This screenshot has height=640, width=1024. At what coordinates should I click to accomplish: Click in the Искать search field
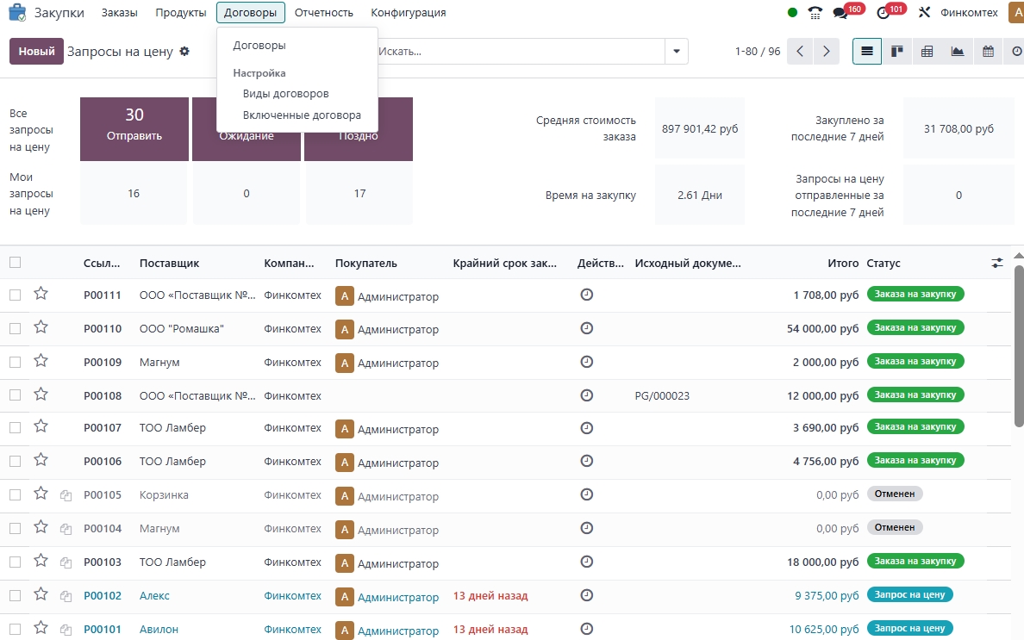coord(517,52)
